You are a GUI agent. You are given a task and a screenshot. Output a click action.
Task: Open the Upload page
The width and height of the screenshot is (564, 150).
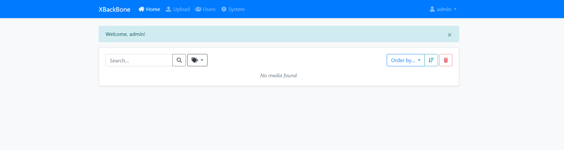tap(178, 9)
